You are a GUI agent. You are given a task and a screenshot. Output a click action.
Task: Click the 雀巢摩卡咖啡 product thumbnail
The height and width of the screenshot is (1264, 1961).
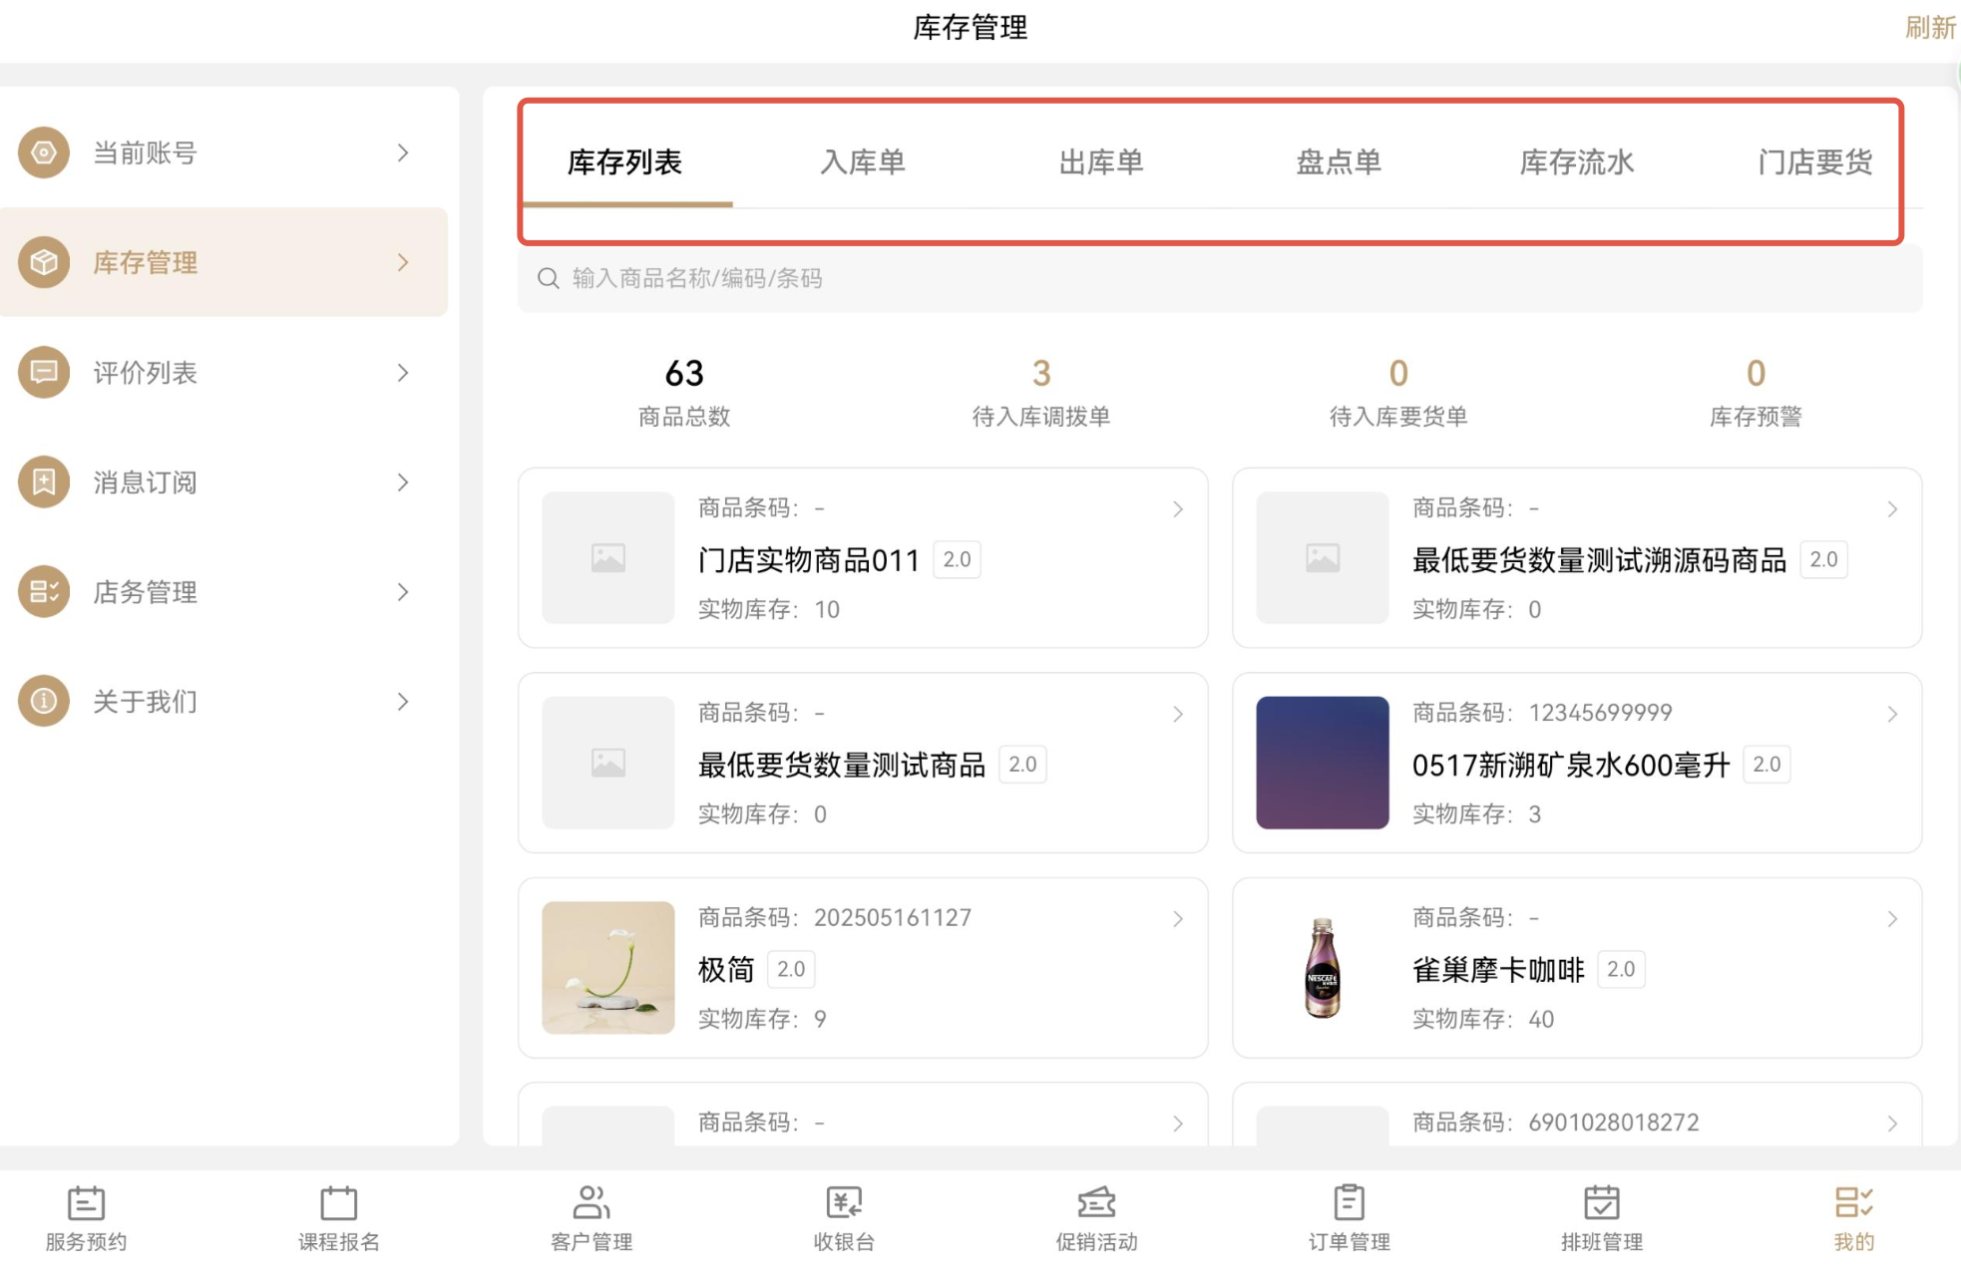(x=1322, y=968)
